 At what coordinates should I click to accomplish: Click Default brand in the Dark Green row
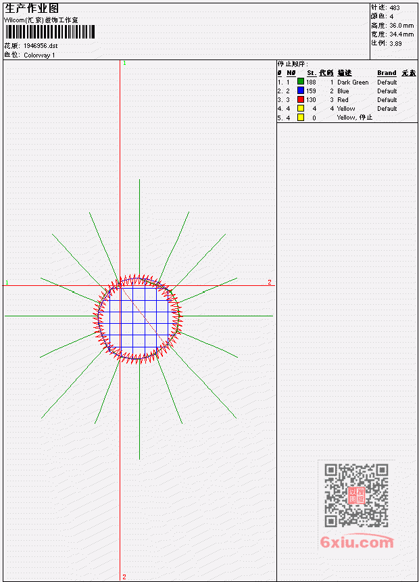click(x=387, y=82)
